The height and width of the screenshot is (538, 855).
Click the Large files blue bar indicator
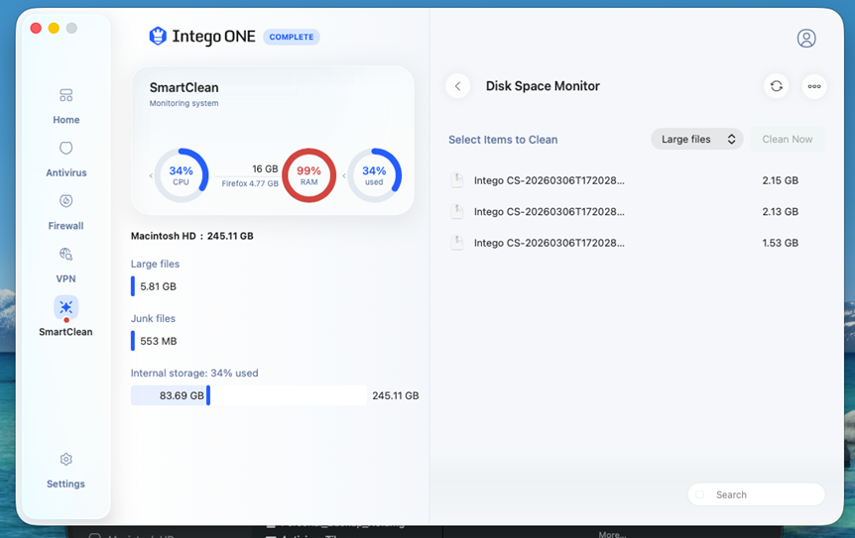pyautogui.click(x=133, y=286)
